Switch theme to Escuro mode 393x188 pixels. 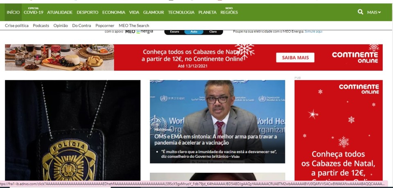coord(174,31)
